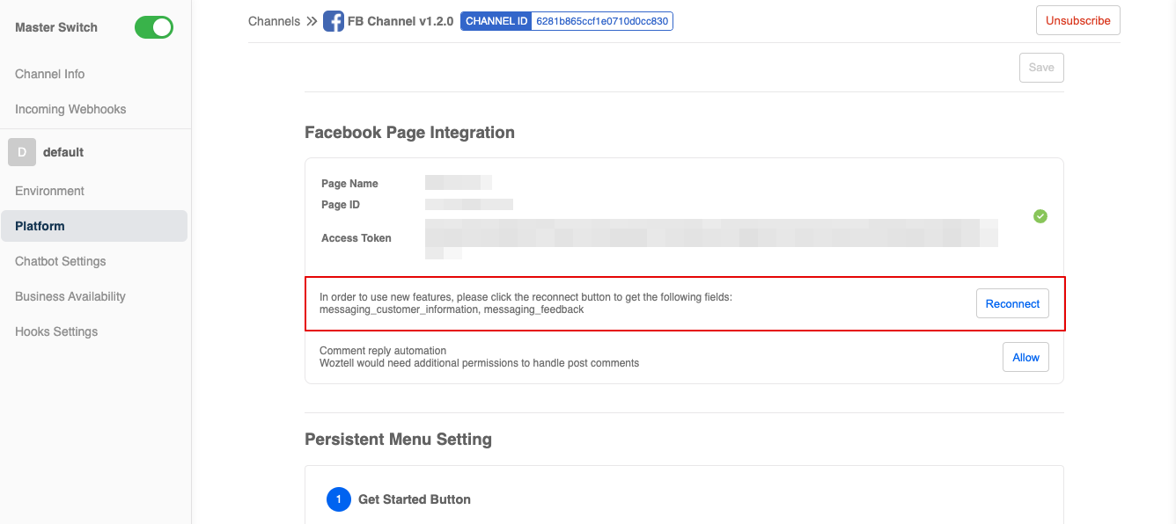The width and height of the screenshot is (1176, 524).
Task: Select Platform in the sidebar
Action: point(40,226)
